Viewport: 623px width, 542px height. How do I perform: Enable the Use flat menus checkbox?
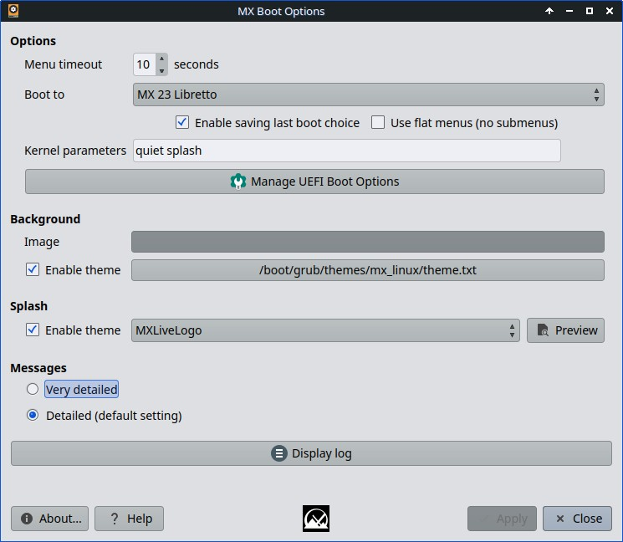coord(378,123)
